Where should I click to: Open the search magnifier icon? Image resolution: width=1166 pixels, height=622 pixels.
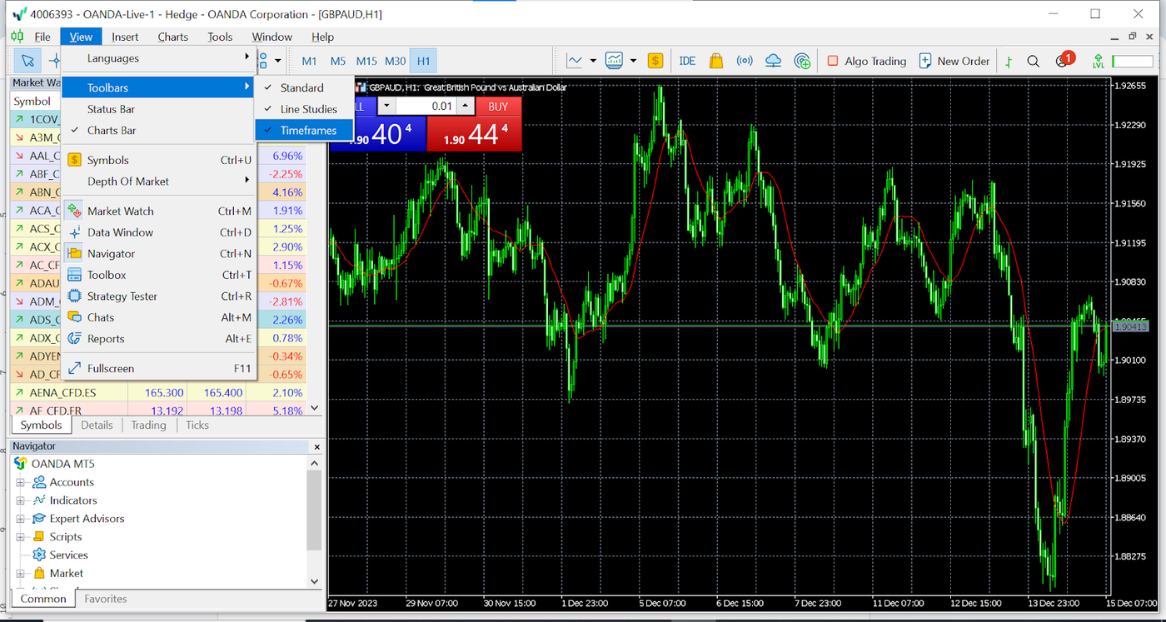click(x=1033, y=61)
